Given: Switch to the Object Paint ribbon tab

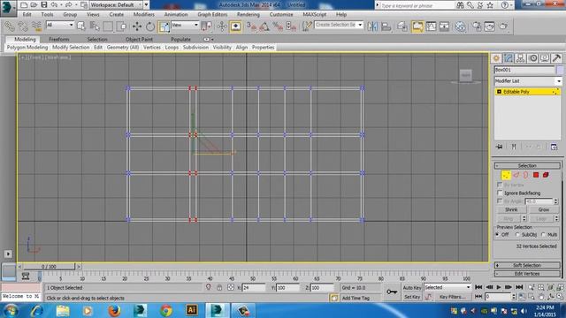Looking at the screenshot, I should coord(139,39).
